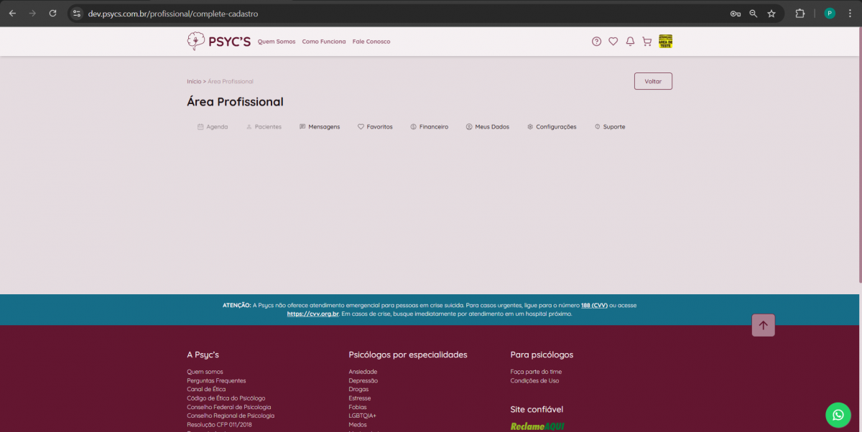Screen dimensions: 862x432
Task: Open the Financeiro tab
Action: pos(430,127)
